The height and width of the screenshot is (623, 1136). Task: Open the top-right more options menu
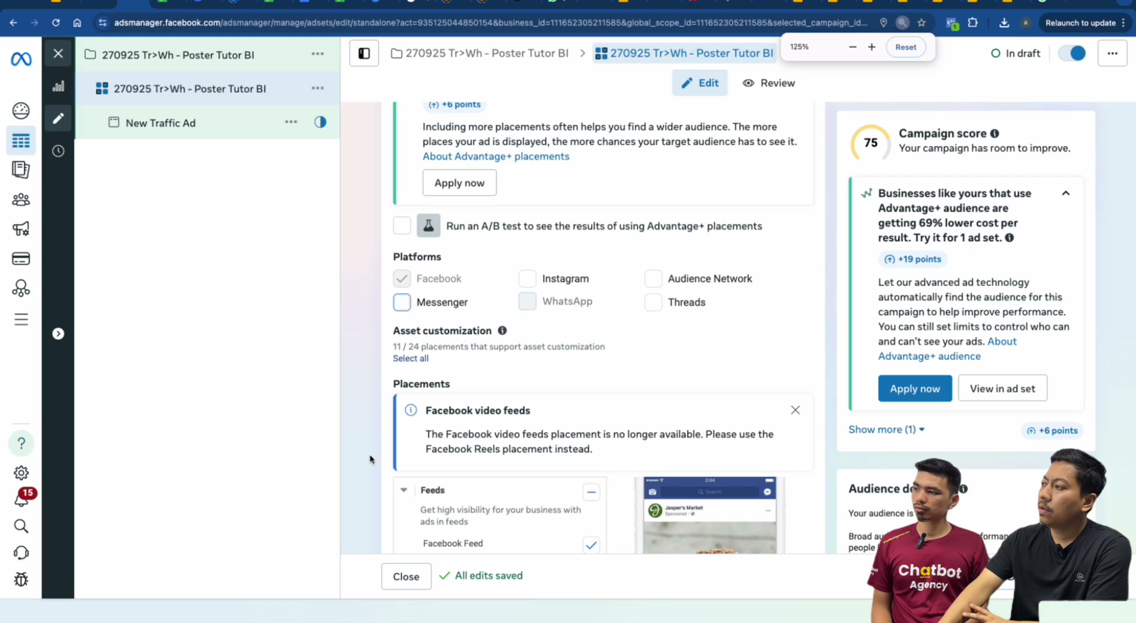pos(1112,53)
